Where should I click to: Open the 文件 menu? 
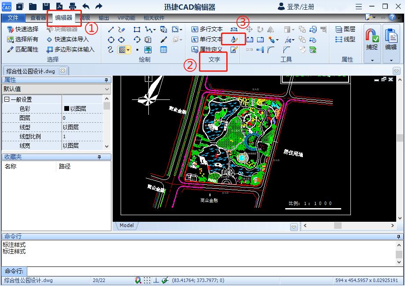[13, 18]
